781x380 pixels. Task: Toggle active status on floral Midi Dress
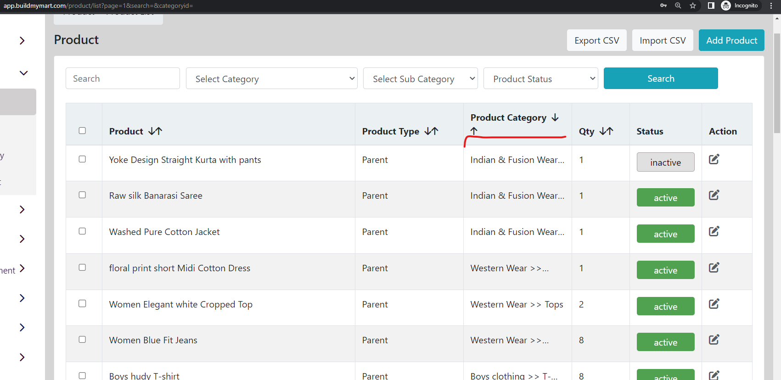(x=665, y=270)
